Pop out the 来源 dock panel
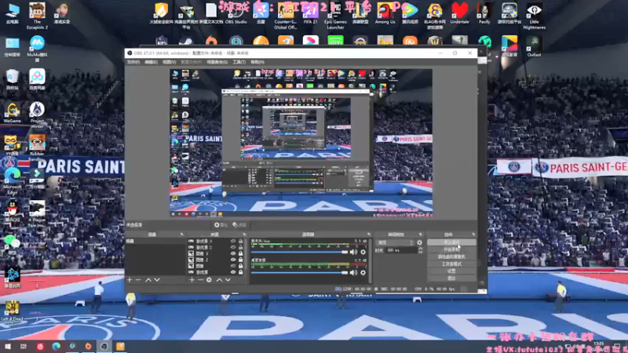628x353 pixels. (244, 235)
